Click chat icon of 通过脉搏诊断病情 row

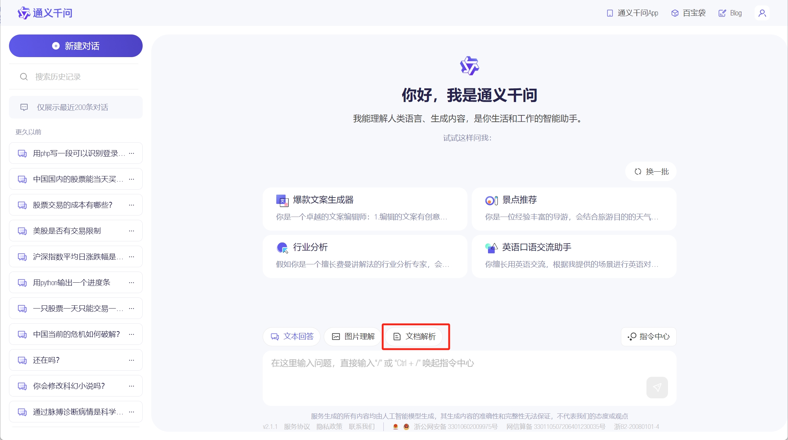pos(22,412)
